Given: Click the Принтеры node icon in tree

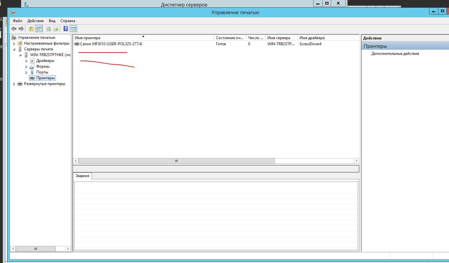Looking at the screenshot, I should [x=32, y=78].
